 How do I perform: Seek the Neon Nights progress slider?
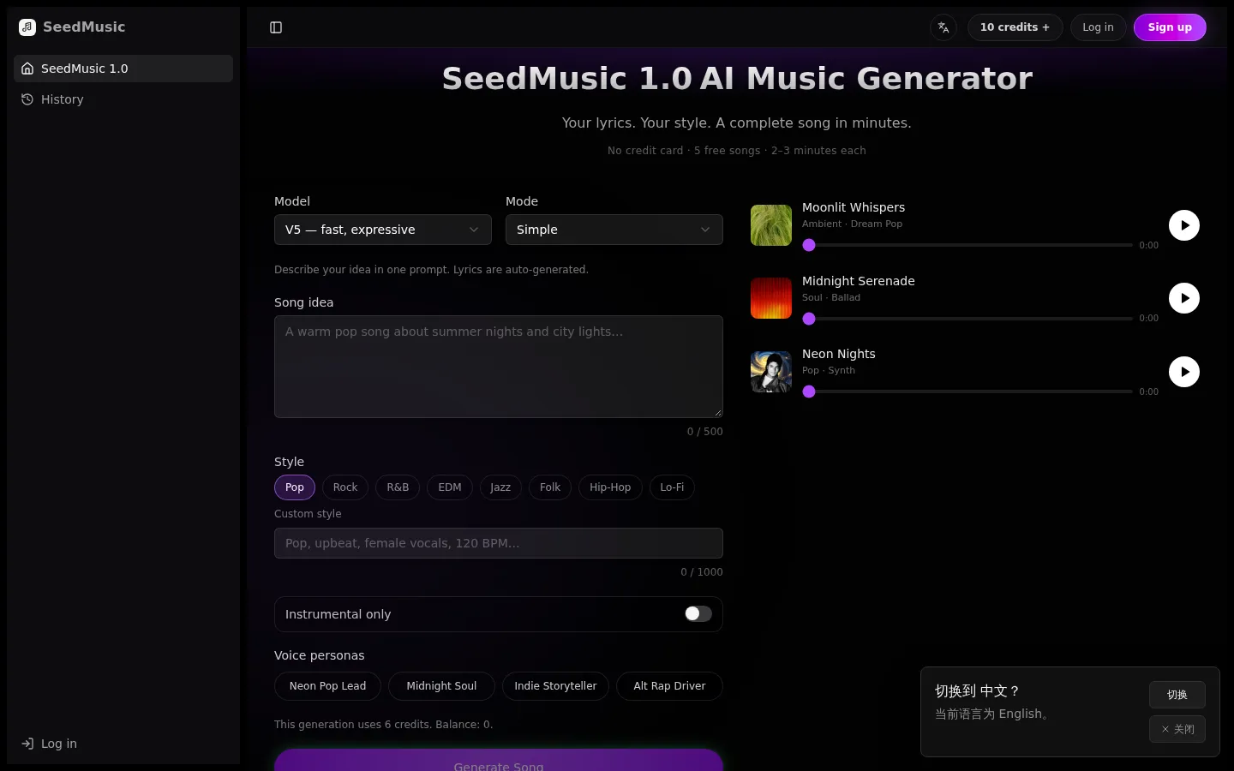coord(967,391)
